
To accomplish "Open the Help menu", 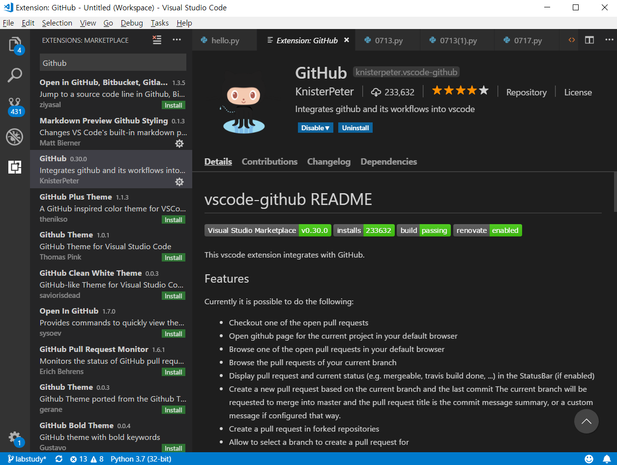I will click(184, 23).
